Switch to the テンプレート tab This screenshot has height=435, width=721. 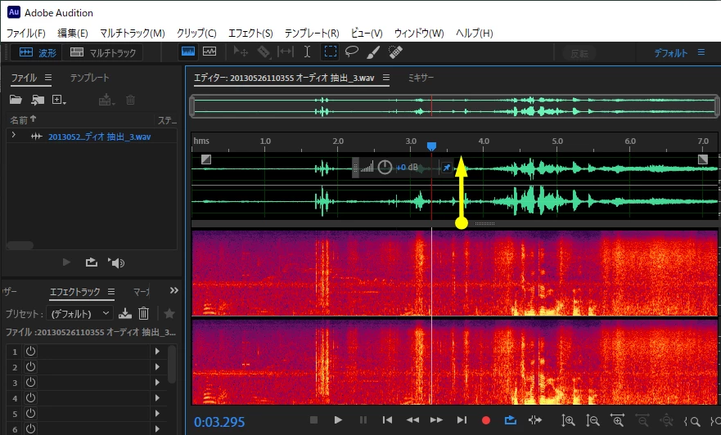(x=90, y=78)
